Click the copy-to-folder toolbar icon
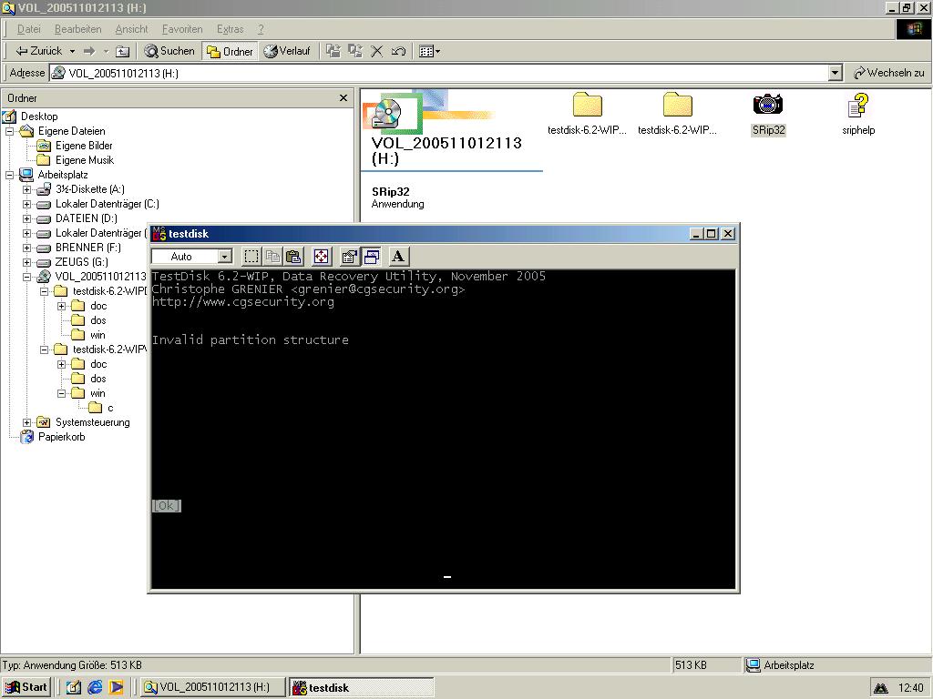The image size is (933, 699). point(355,51)
